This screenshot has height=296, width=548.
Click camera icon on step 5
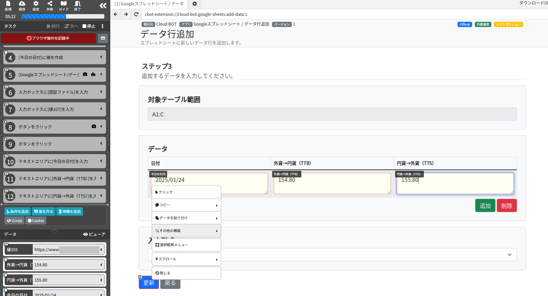(85, 74)
